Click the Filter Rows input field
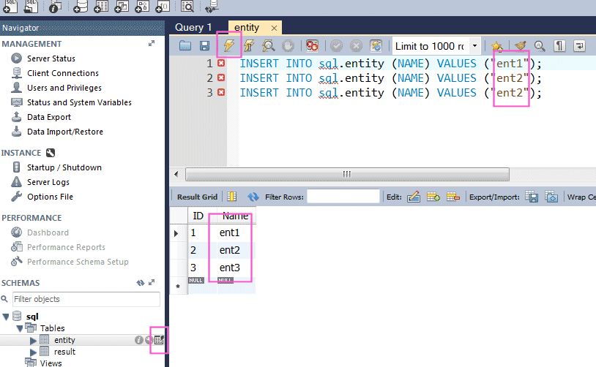Screen dimensions: 596x367 pyautogui.click(x=343, y=197)
